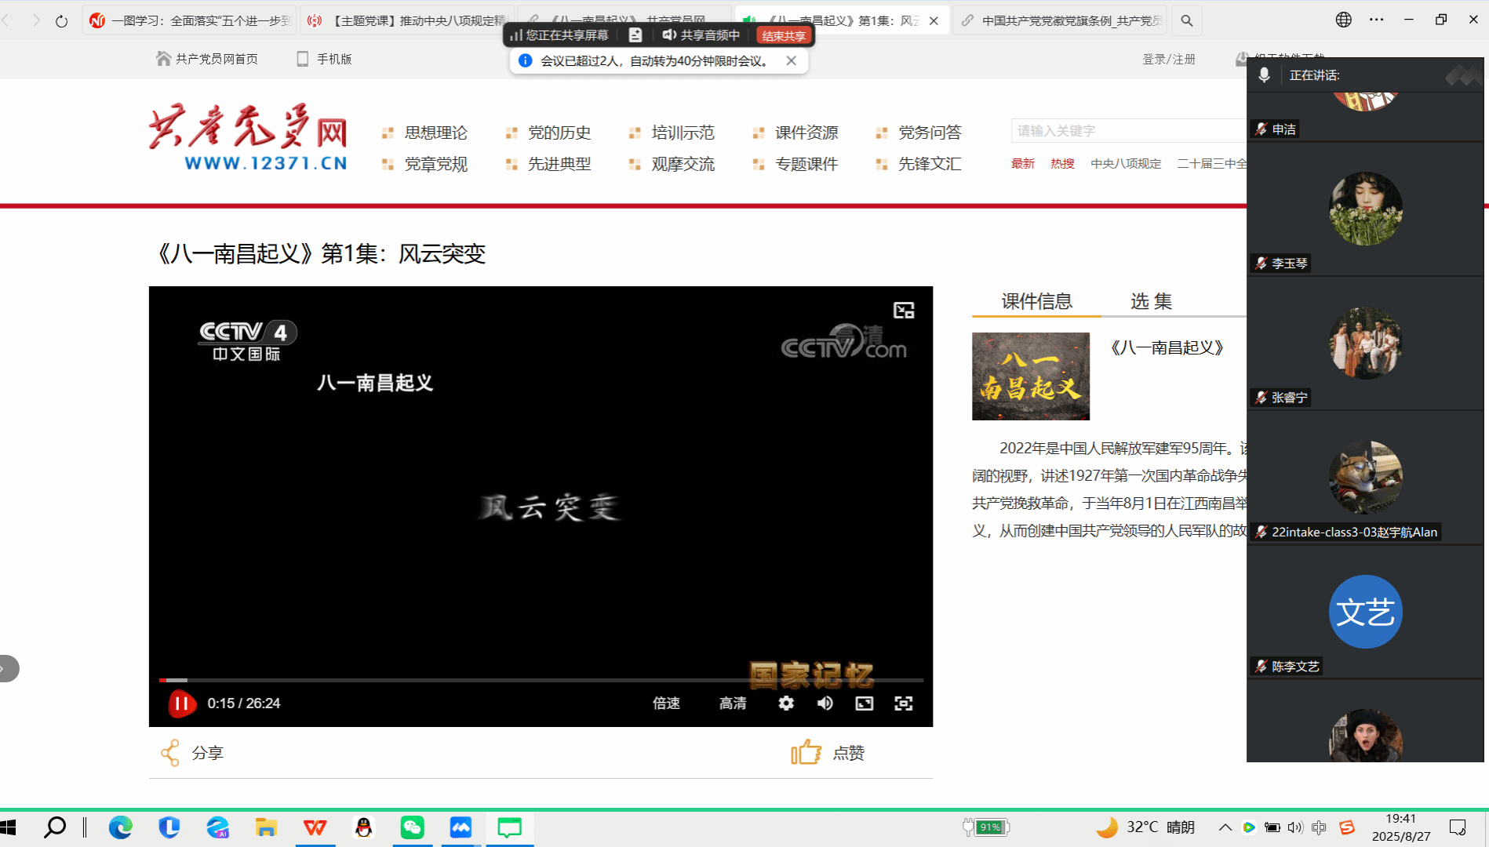Image resolution: width=1489 pixels, height=847 pixels.
Task: Dismiss the 40-minute meeting limit notice
Action: [792, 60]
